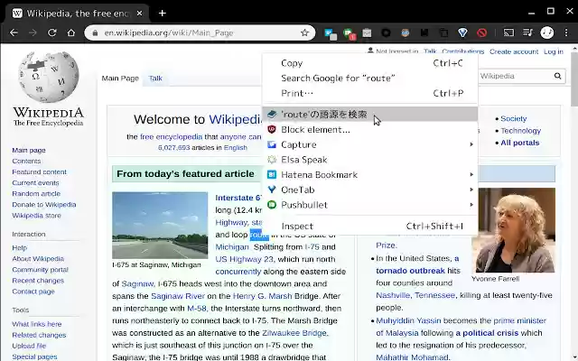Click the Hatena Bookmark B! icon
The height and width of the screenshot is (361, 578).
[x=272, y=174]
